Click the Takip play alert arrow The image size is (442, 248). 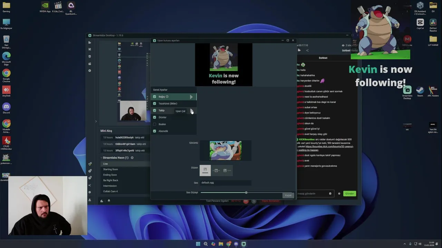click(191, 111)
